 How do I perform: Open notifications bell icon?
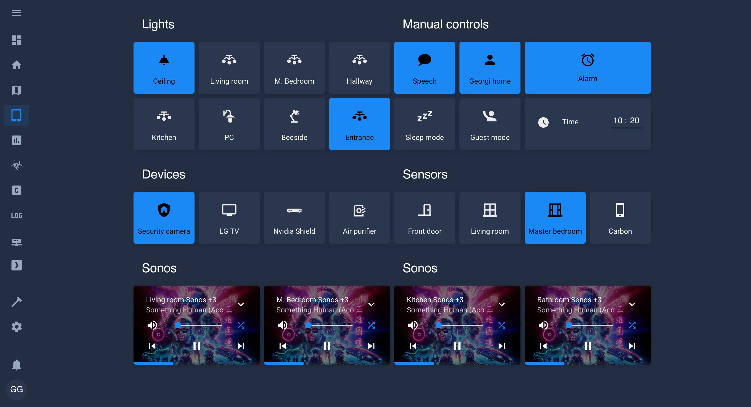[x=17, y=365]
